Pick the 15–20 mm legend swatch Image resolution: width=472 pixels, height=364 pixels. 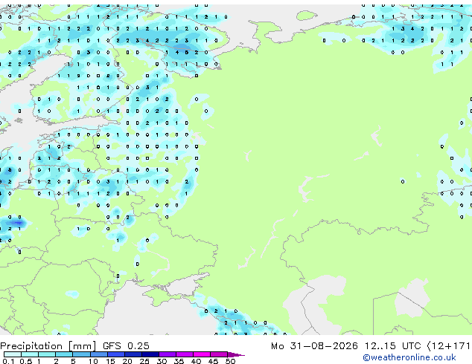pos(115,354)
